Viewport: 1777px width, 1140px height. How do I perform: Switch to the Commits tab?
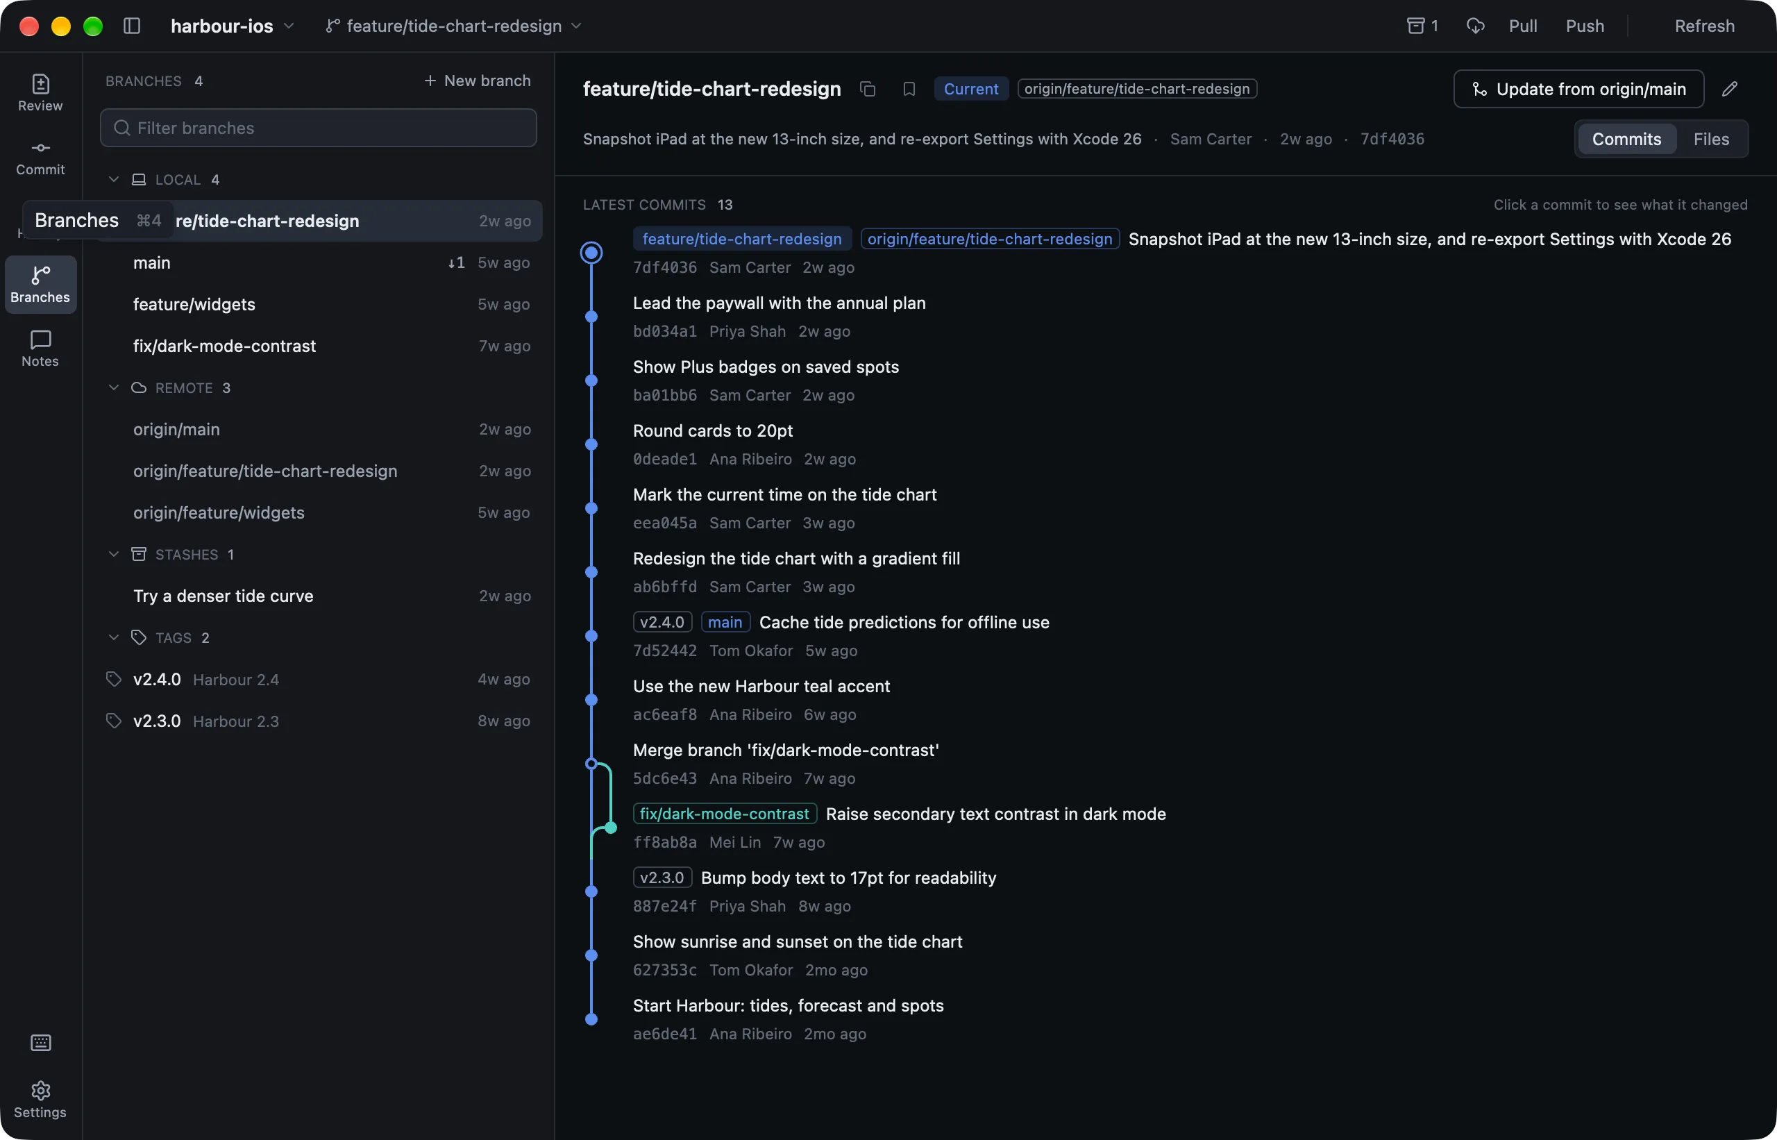pos(1626,138)
